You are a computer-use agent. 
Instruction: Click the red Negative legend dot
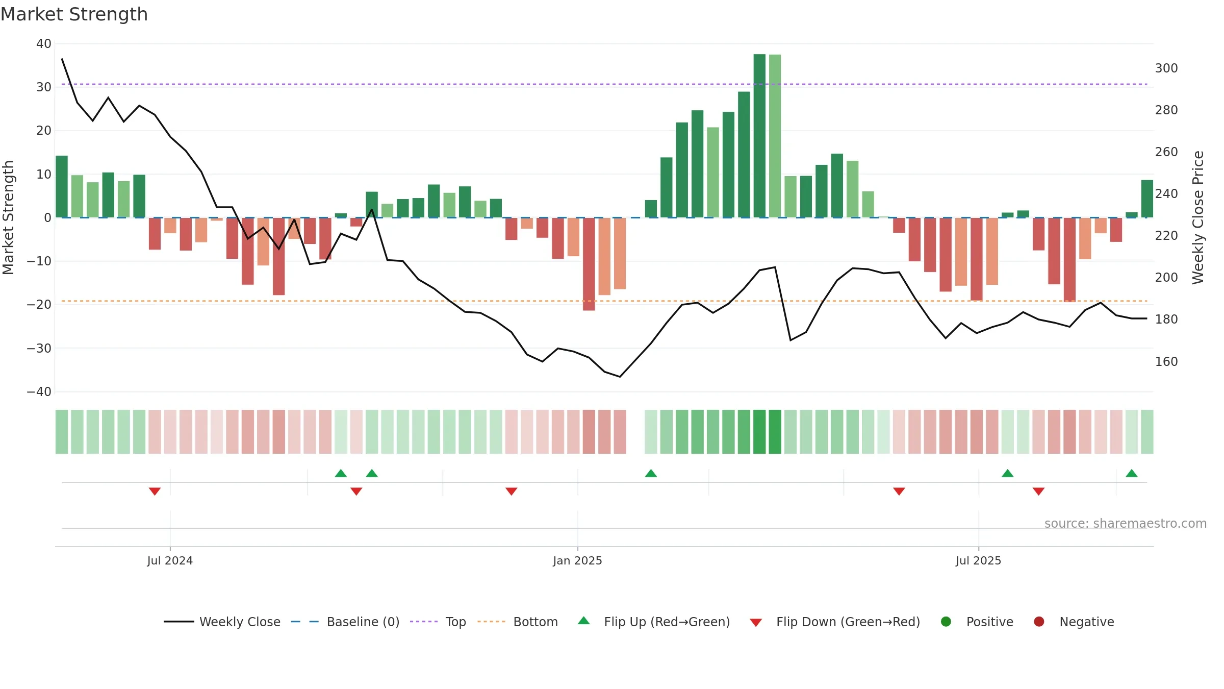1039,622
